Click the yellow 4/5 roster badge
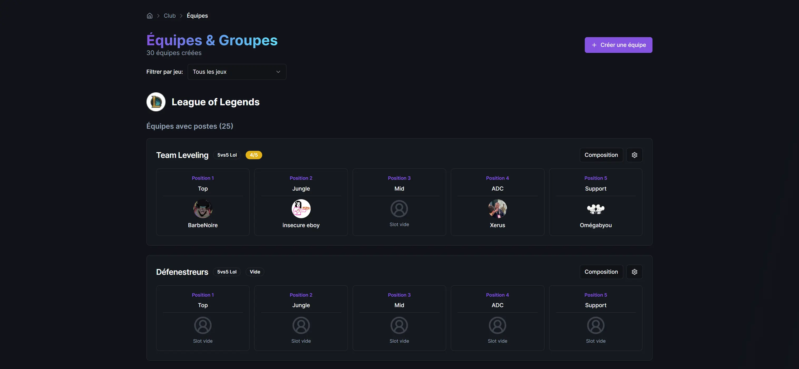799x369 pixels. 254,155
